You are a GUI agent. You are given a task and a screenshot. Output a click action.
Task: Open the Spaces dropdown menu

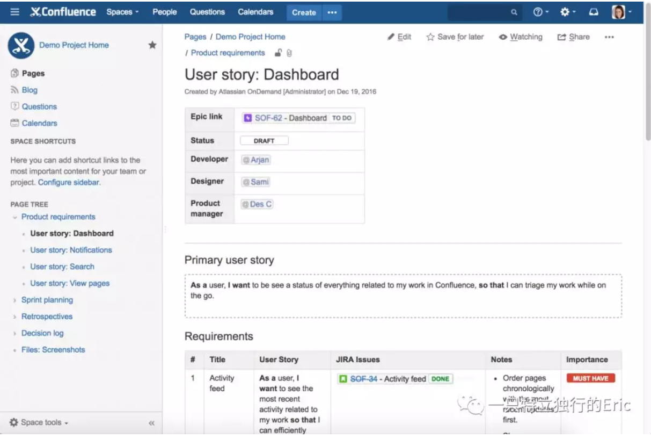click(122, 12)
